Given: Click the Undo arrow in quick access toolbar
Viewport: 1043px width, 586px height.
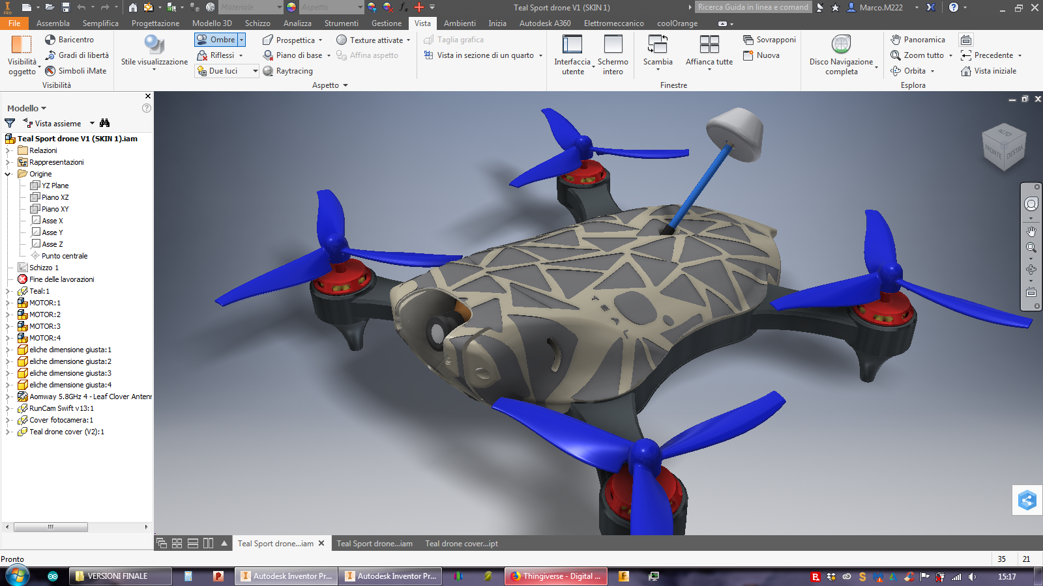Looking at the screenshot, I should coord(81,7).
